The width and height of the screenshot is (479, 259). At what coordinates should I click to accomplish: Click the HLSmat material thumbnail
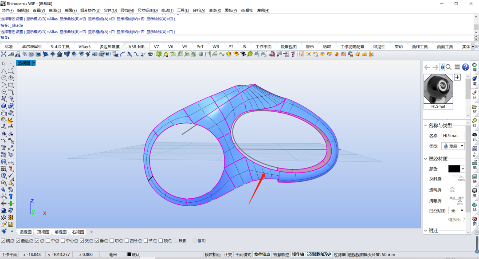[x=438, y=89]
